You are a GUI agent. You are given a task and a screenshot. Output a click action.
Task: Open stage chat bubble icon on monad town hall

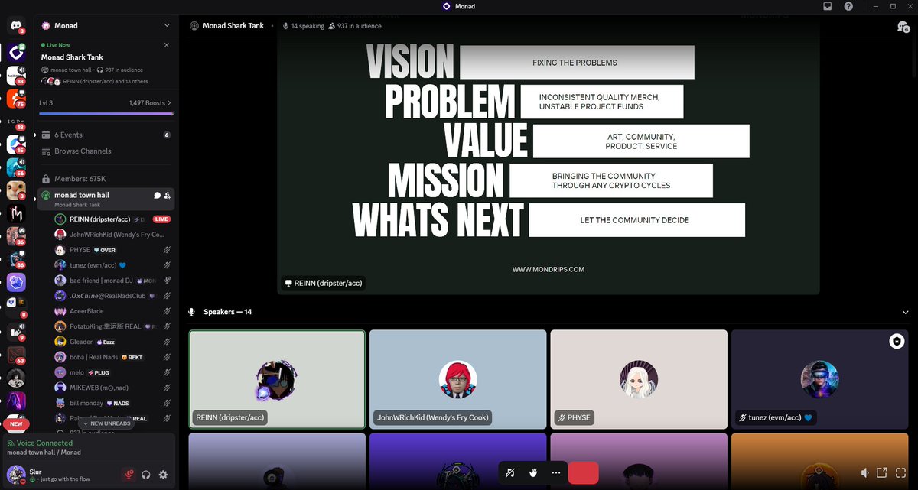click(157, 196)
